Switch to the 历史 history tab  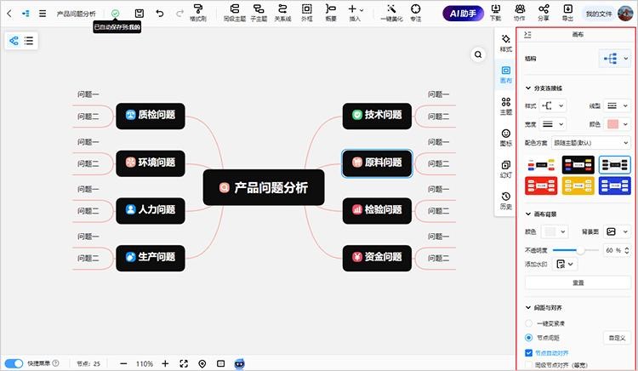506,200
